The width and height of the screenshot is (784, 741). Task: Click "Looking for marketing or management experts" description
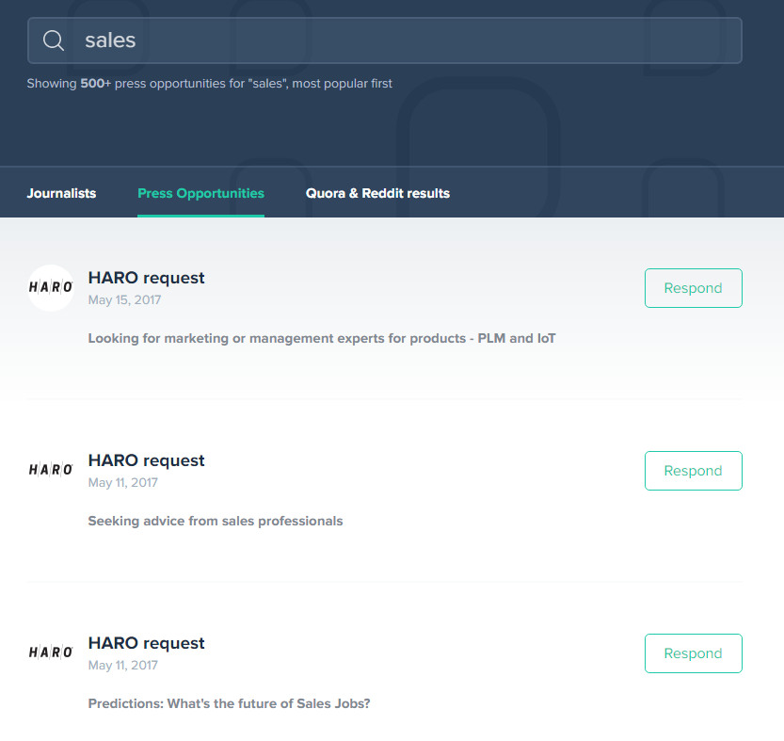(x=322, y=339)
